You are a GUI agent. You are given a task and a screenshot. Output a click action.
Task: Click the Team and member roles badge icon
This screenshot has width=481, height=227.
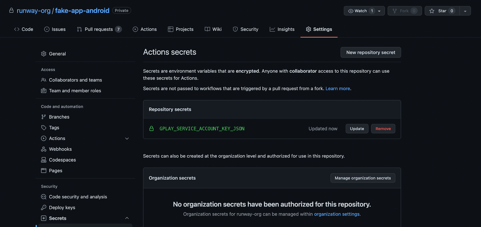click(44, 90)
